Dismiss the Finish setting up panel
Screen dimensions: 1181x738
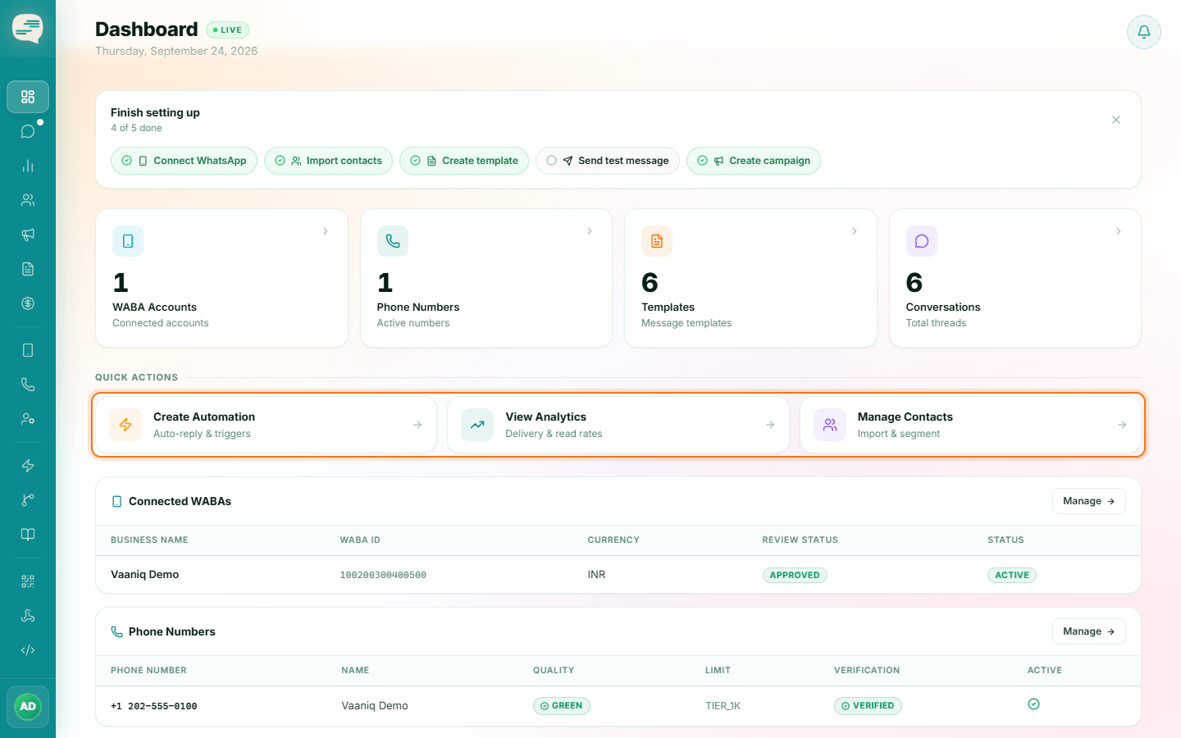(1116, 120)
